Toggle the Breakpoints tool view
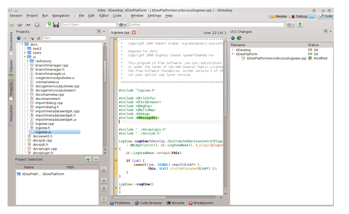 (201, 203)
